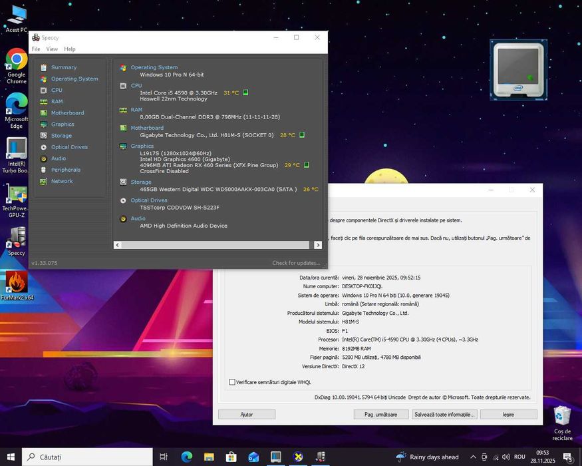Click the Speccy horizontal scrollbar track

click(216, 245)
